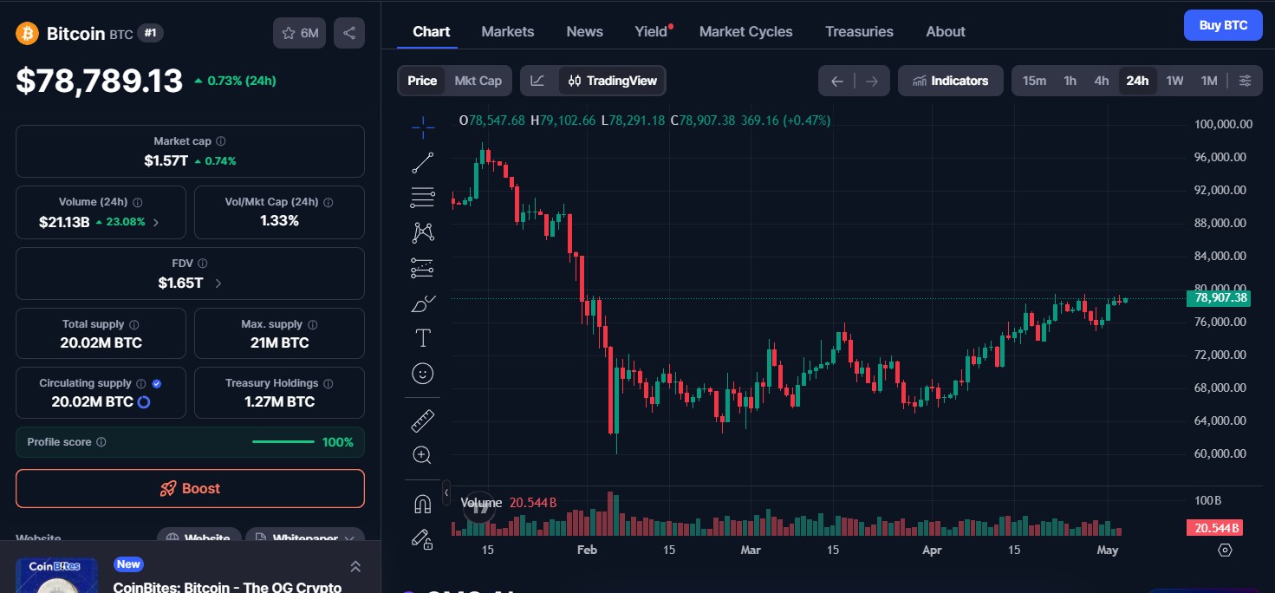Open the Markets tab
Image resolution: width=1275 pixels, height=593 pixels.
[508, 31]
